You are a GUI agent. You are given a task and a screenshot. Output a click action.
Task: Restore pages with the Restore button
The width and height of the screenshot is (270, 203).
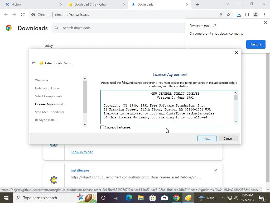[256, 44]
